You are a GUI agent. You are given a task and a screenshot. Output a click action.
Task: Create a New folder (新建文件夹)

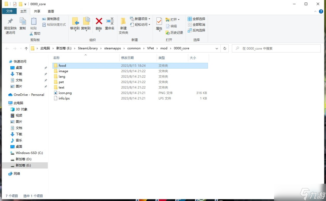[123, 26]
